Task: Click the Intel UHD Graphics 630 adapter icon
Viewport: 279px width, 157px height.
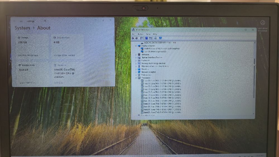Action: point(142,52)
